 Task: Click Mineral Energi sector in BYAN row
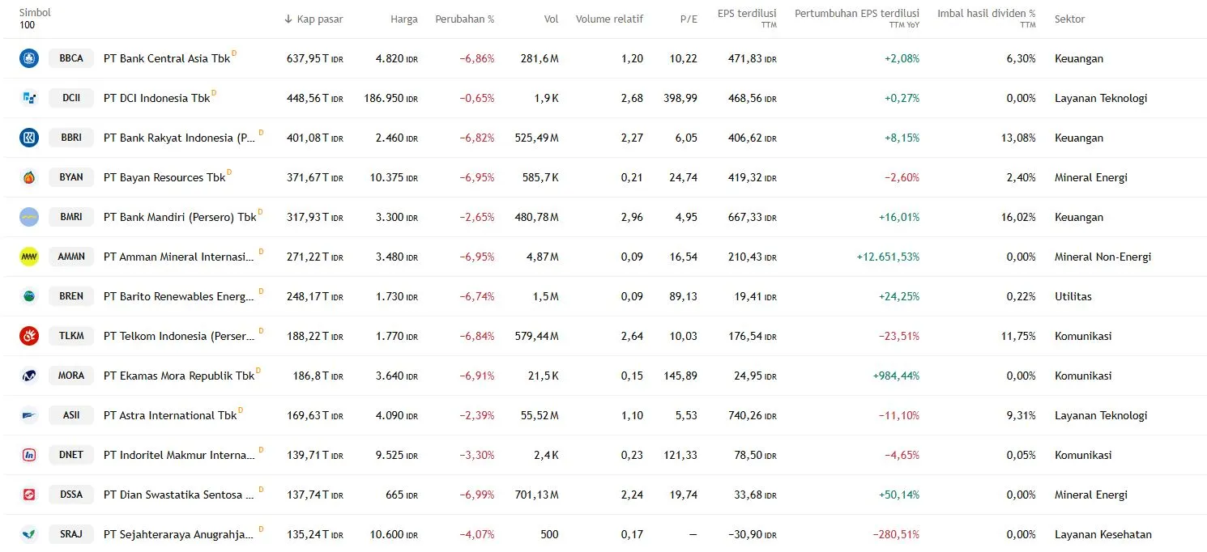click(1091, 177)
